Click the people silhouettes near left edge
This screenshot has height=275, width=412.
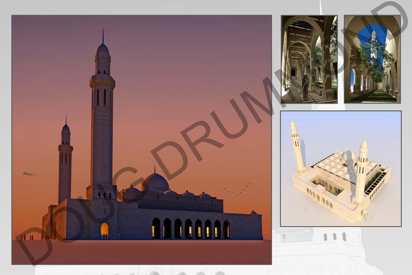pos(27,237)
